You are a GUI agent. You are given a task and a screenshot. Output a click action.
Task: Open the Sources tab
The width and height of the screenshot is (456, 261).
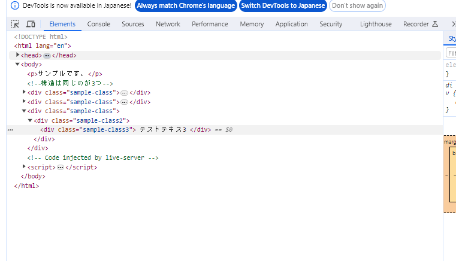pyautogui.click(x=133, y=24)
